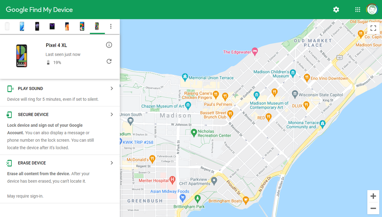Click the Erase Device icon

[10, 163]
